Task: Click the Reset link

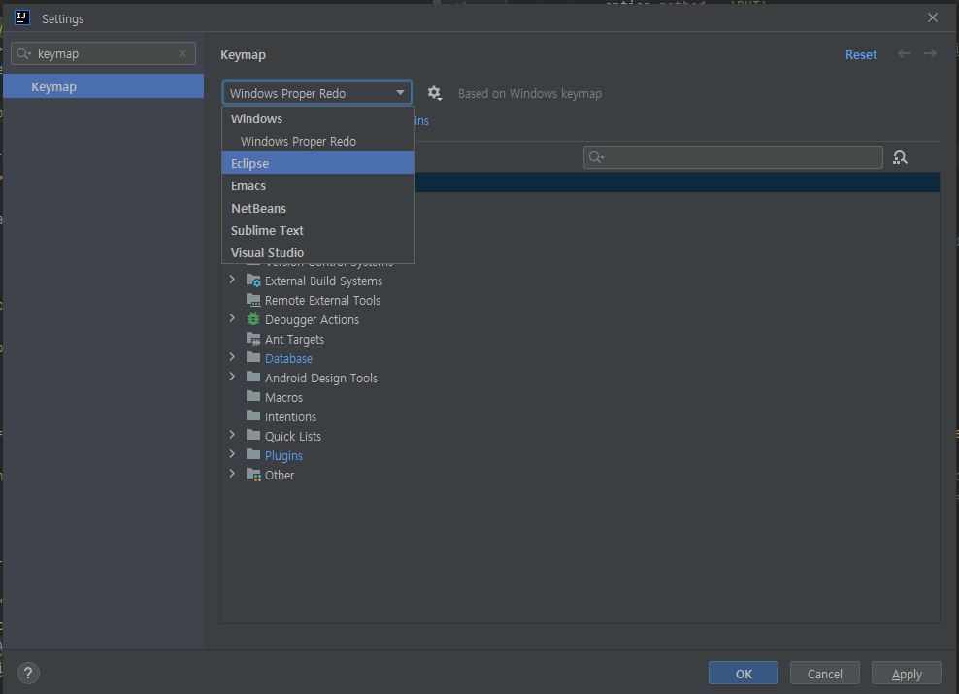Action: pyautogui.click(x=861, y=54)
